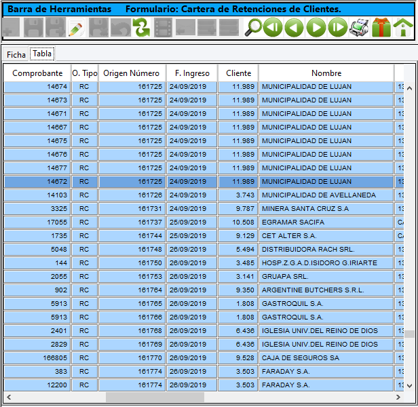
Task: Click the vertical scrollbar down arrow
Action: tap(409, 386)
